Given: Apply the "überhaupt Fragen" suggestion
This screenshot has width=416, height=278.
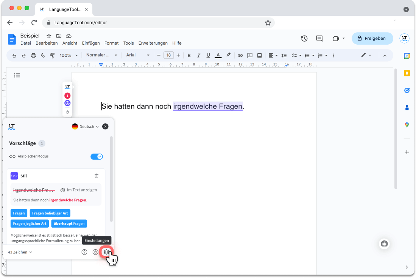Looking at the screenshot, I should click(x=69, y=224).
